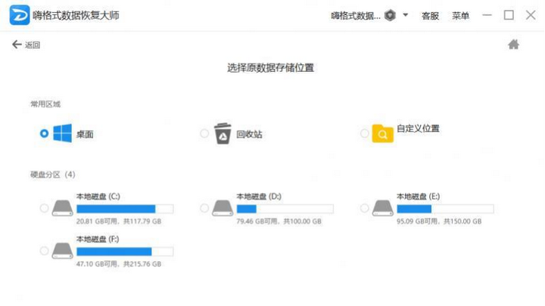545x306 pixels.
Task: Click the Windows desktop icon
Action: (63, 133)
